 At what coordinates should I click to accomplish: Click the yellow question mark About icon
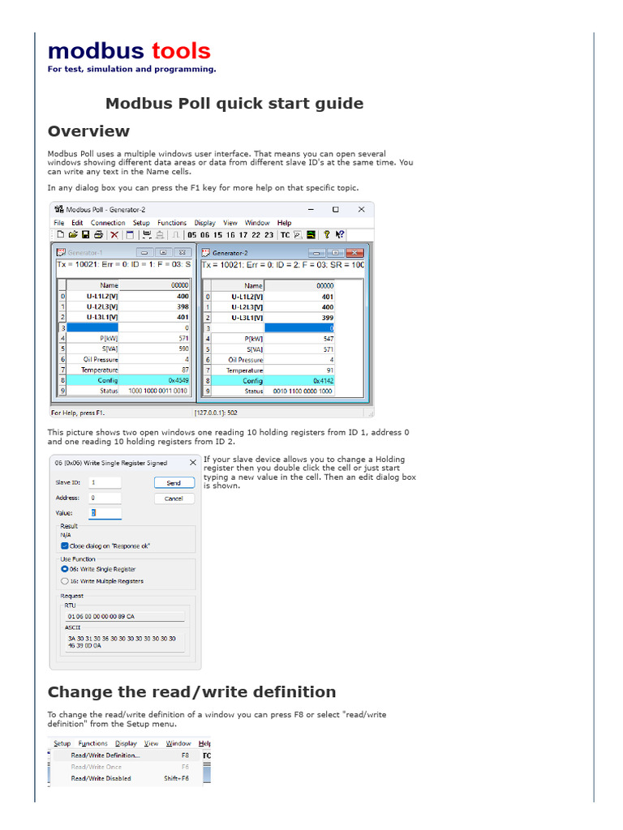[x=327, y=234]
